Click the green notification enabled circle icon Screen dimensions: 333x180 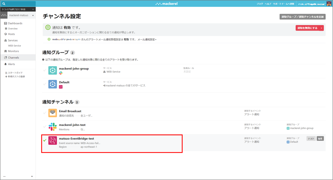[x=48, y=27]
